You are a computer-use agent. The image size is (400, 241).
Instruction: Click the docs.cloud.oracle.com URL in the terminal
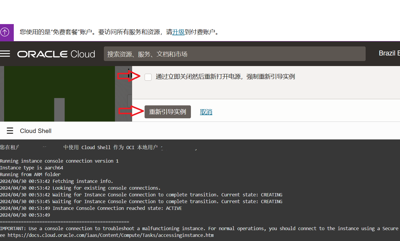pos(111,235)
